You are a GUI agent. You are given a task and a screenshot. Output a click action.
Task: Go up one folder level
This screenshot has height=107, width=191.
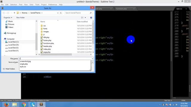pos(14,13)
